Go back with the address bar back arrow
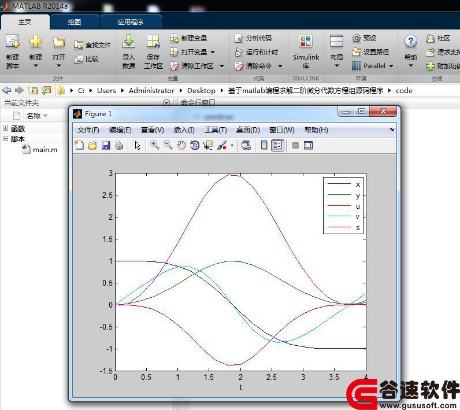This screenshot has width=460, height=410. 6,90
